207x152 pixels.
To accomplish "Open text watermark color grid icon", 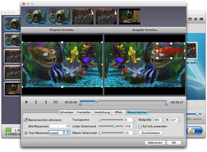I will [64, 133].
